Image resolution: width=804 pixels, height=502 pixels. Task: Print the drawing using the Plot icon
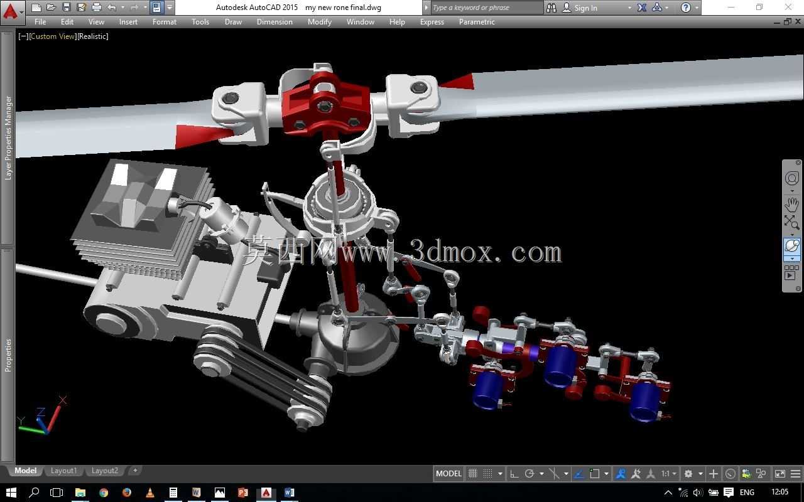pos(96,8)
